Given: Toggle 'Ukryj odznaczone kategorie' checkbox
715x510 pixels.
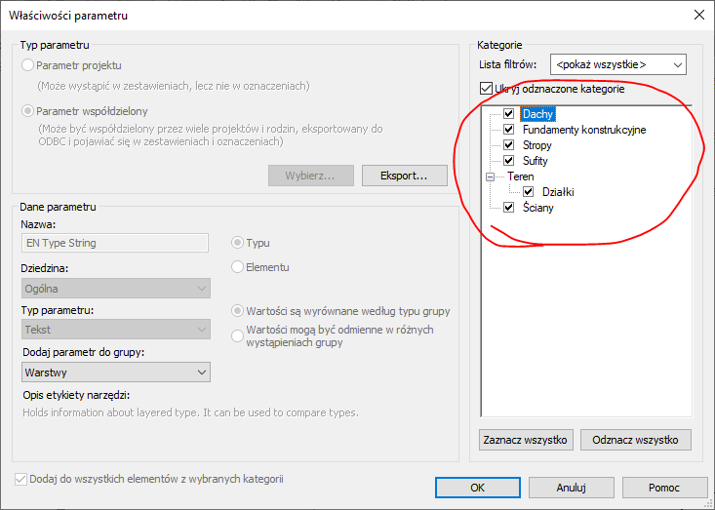Looking at the screenshot, I should click(x=486, y=89).
